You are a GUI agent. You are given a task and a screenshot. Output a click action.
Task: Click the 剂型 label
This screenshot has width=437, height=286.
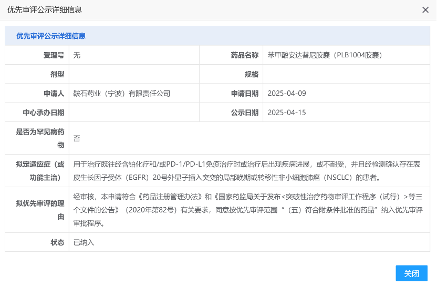[x=57, y=74]
